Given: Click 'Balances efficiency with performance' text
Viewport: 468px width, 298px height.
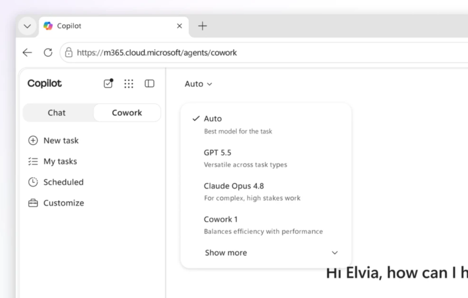Looking at the screenshot, I should [263, 231].
